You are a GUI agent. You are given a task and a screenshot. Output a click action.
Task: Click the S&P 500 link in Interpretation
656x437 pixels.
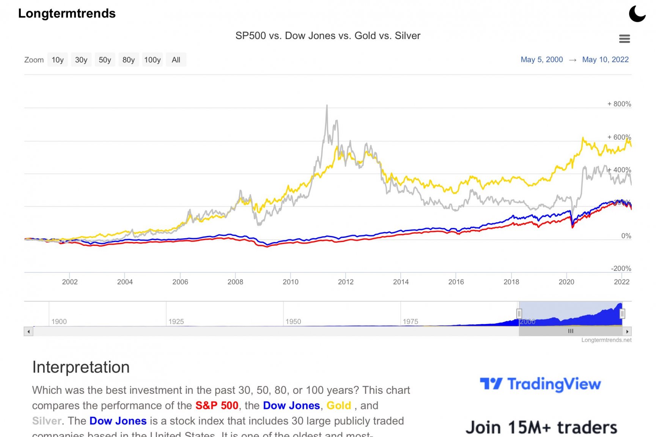point(217,406)
